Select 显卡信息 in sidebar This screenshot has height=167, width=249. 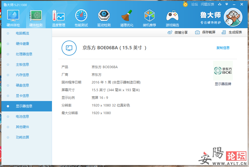(x=27, y=96)
